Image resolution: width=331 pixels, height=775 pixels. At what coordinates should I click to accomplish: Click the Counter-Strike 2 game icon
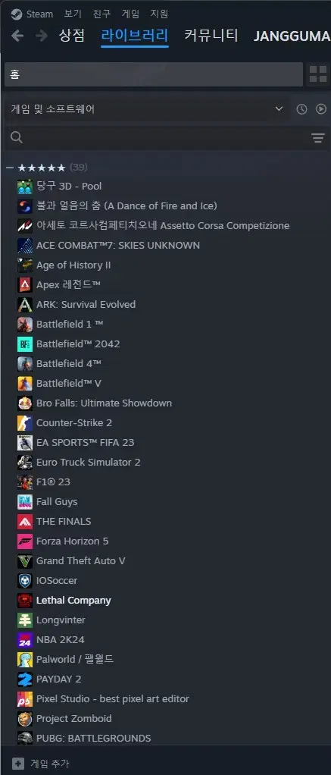(25, 423)
